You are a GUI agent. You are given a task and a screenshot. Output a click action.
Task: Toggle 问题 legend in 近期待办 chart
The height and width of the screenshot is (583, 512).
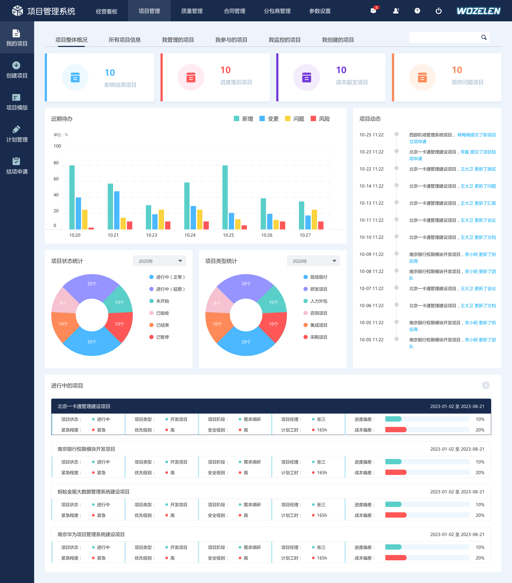295,119
